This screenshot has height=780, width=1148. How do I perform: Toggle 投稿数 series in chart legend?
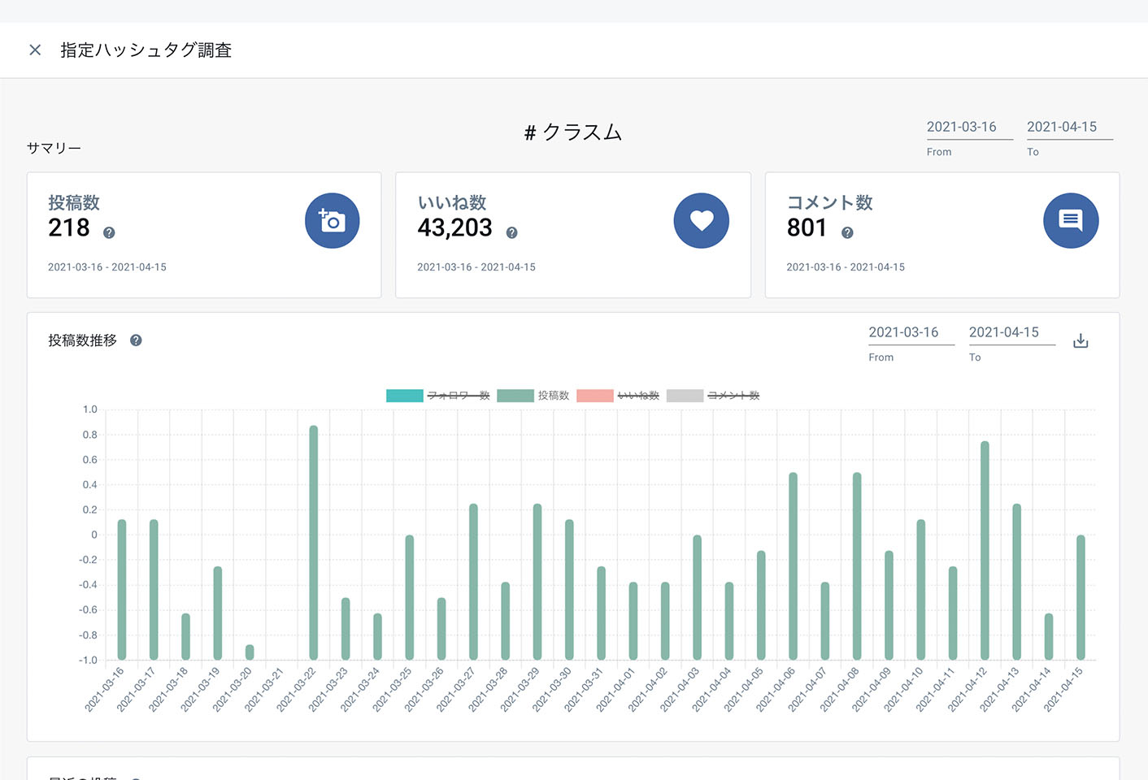tap(533, 396)
